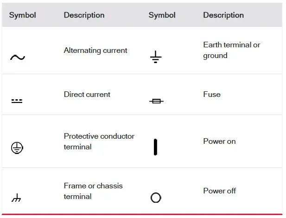Screen dimensions: 286x218
Task: Click the frame or chassis terminal symbol
Action: coord(17,199)
